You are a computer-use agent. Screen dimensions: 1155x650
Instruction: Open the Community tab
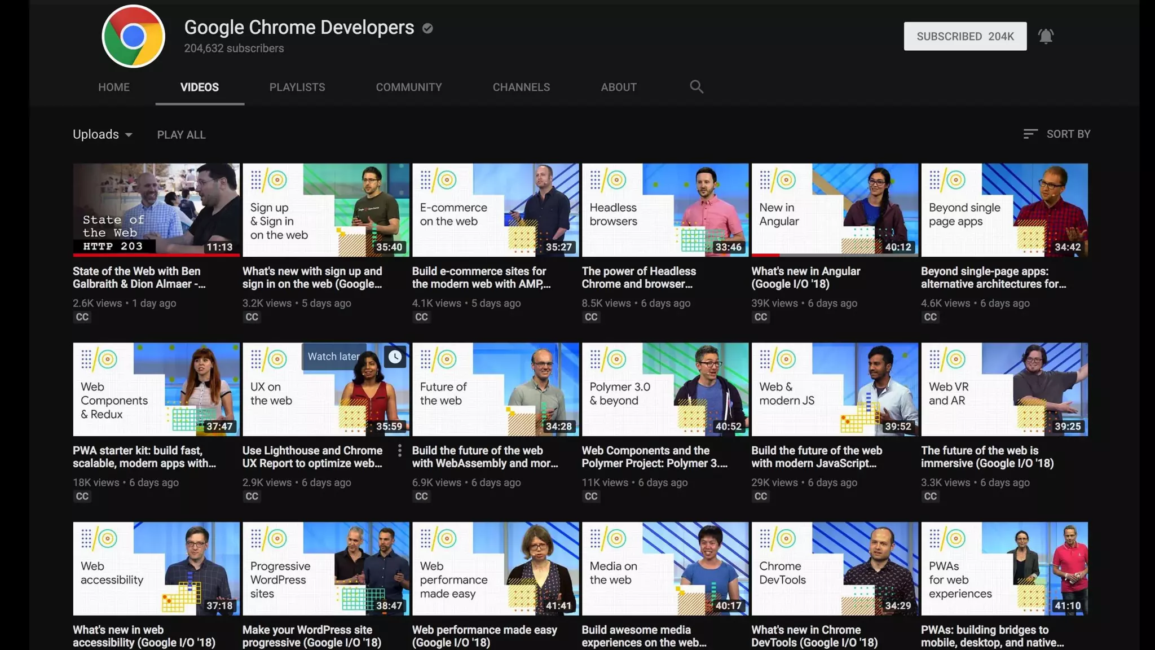pyautogui.click(x=409, y=87)
